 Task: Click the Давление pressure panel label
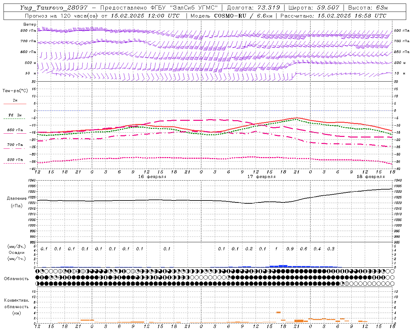[17, 199]
